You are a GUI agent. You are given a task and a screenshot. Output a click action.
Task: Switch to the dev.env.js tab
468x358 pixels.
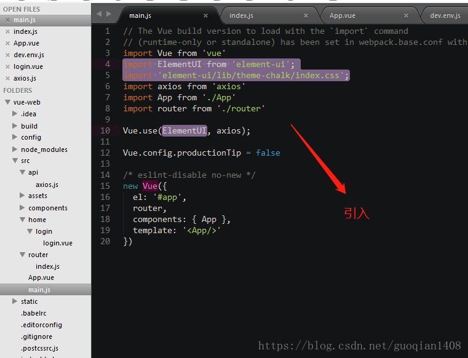tap(445, 15)
